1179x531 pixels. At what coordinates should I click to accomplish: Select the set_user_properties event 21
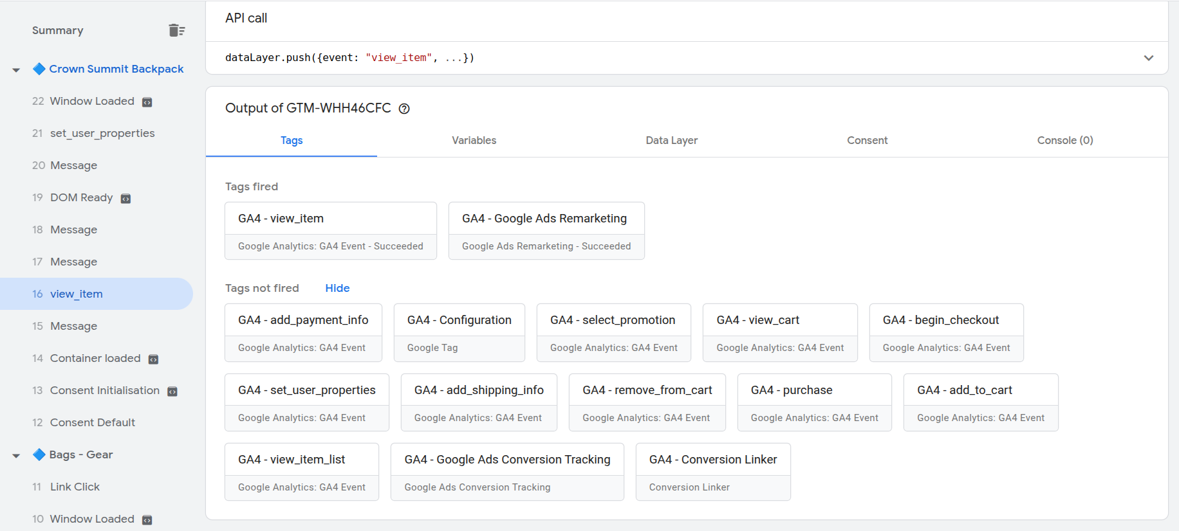pos(102,133)
